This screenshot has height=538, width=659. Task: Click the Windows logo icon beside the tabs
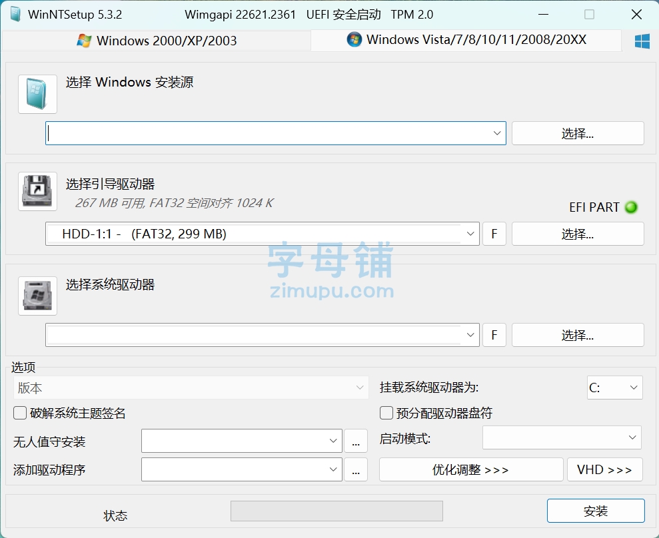tap(642, 41)
